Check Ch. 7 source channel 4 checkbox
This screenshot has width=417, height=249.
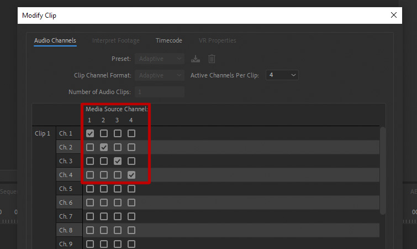(131, 216)
